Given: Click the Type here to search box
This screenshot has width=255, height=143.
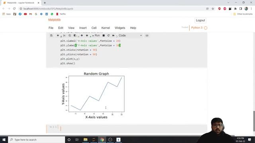Looking at the screenshot, I should pos(36,139).
